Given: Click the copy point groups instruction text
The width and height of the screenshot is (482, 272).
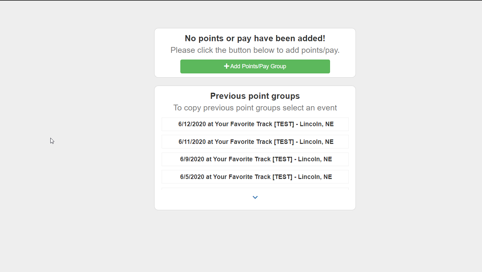Looking at the screenshot, I should click(255, 108).
